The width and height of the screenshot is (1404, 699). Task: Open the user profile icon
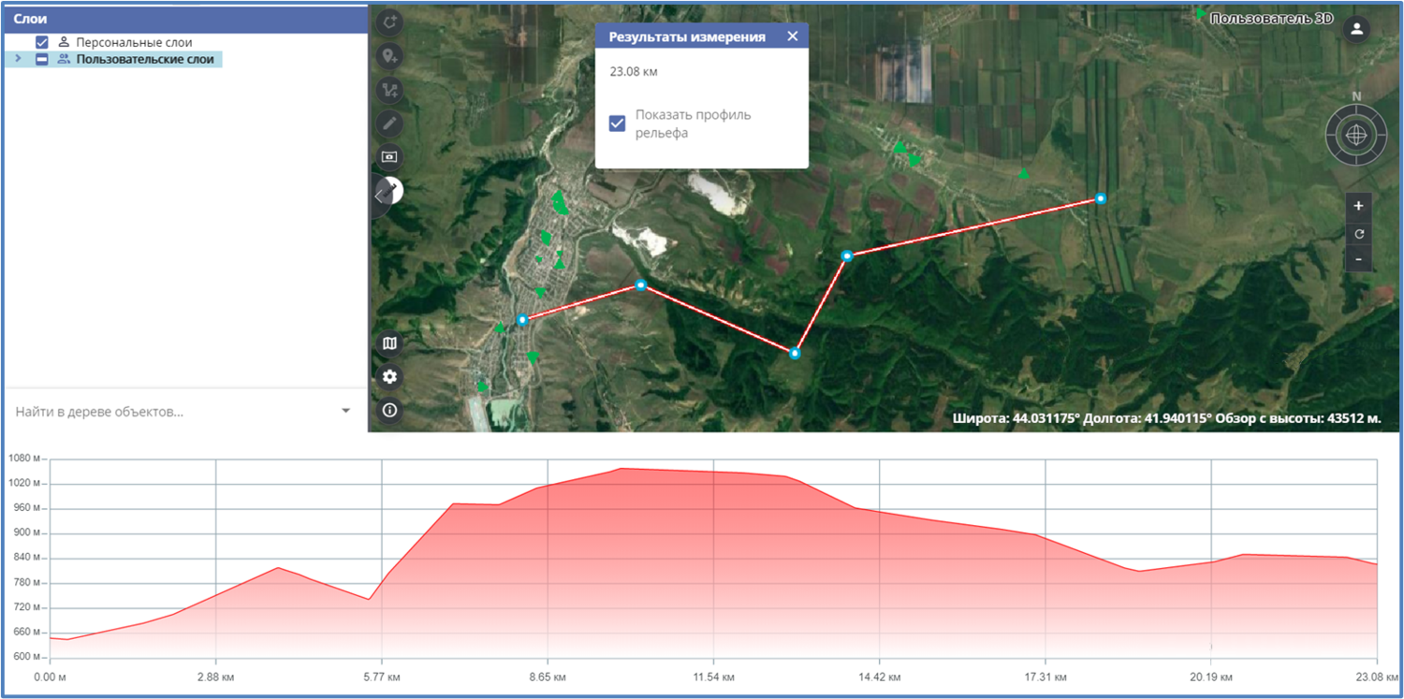click(x=1355, y=29)
